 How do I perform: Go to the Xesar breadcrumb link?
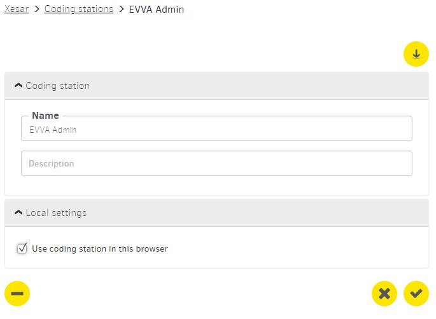pyautogui.click(x=17, y=9)
